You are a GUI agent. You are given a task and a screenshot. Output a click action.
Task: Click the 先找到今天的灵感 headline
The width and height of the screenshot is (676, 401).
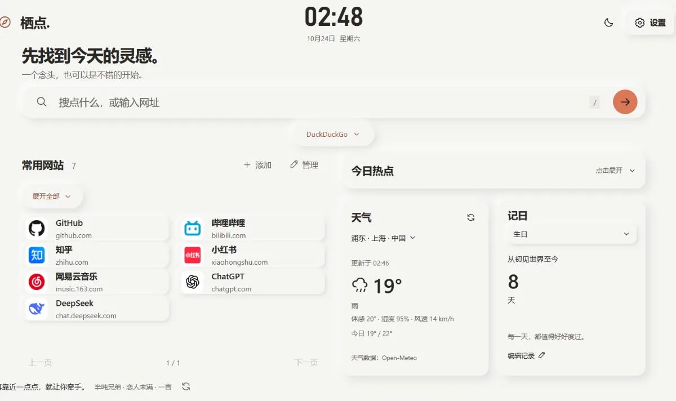coord(92,56)
